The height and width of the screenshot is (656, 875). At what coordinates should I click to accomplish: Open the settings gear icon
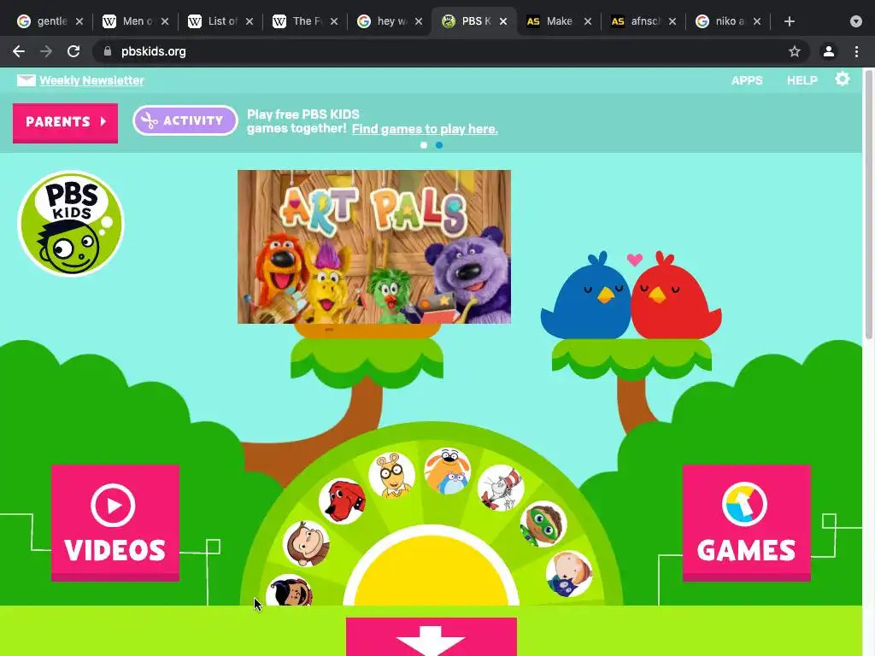click(x=842, y=79)
